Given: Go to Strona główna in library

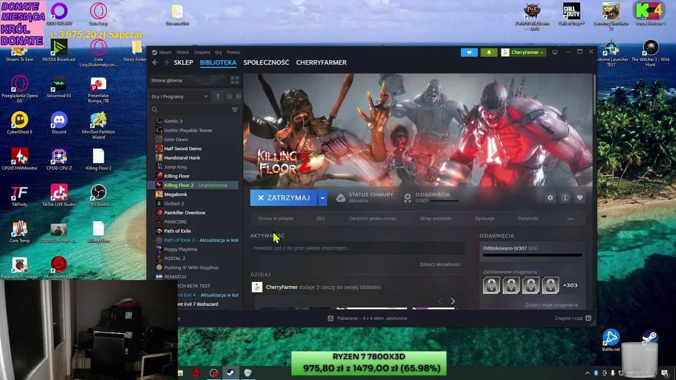Looking at the screenshot, I should (187, 80).
